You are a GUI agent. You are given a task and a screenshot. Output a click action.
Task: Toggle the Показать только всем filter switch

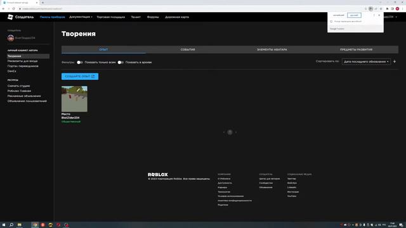80,62
